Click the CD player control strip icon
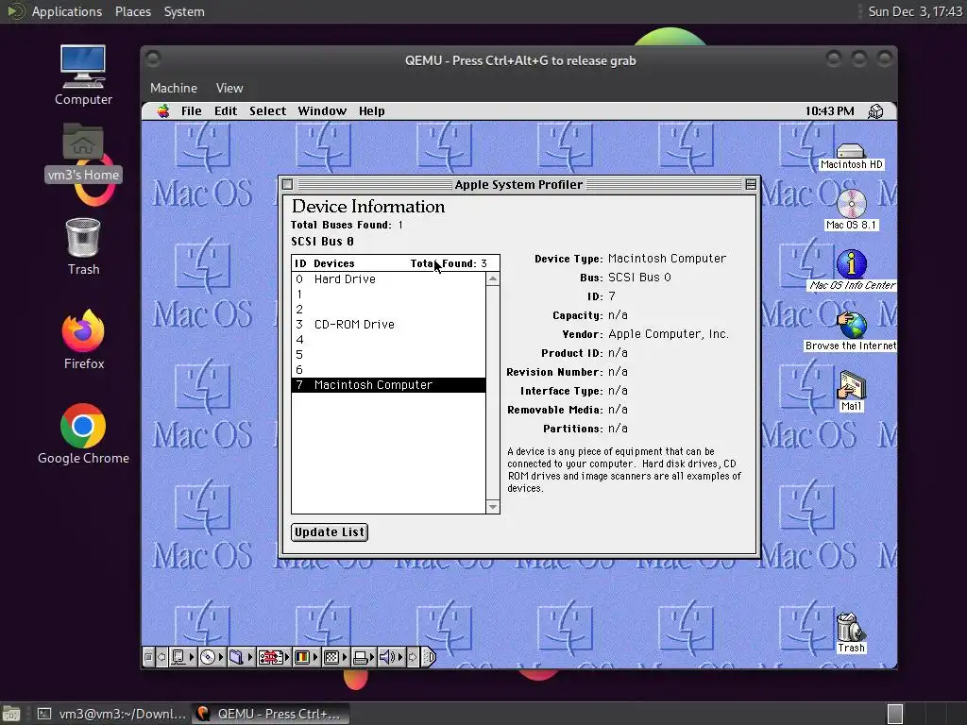 point(208,657)
